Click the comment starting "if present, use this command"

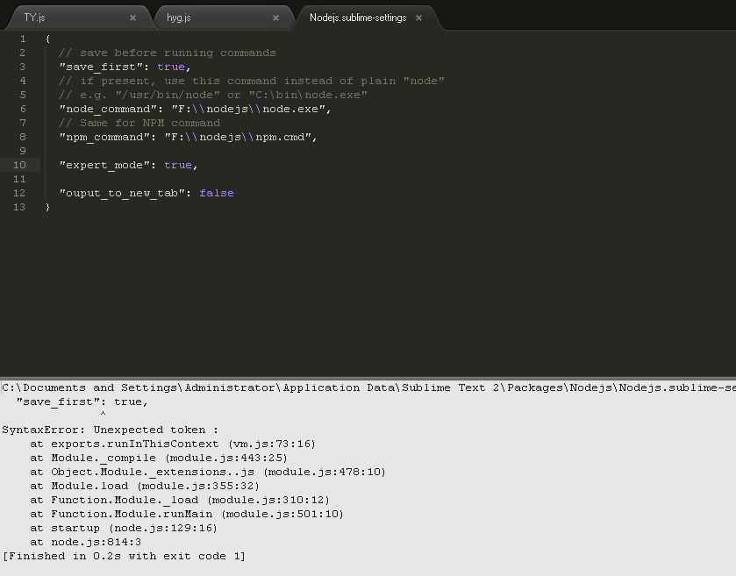pyautogui.click(x=252, y=82)
